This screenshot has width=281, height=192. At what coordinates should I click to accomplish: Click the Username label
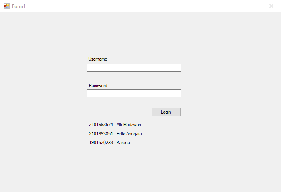[x=98, y=59]
